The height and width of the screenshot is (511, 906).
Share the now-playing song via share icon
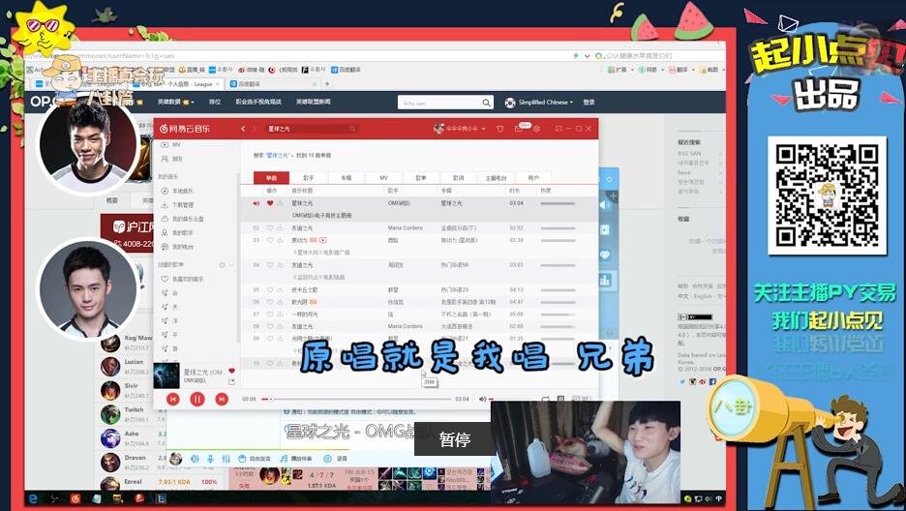point(231,381)
